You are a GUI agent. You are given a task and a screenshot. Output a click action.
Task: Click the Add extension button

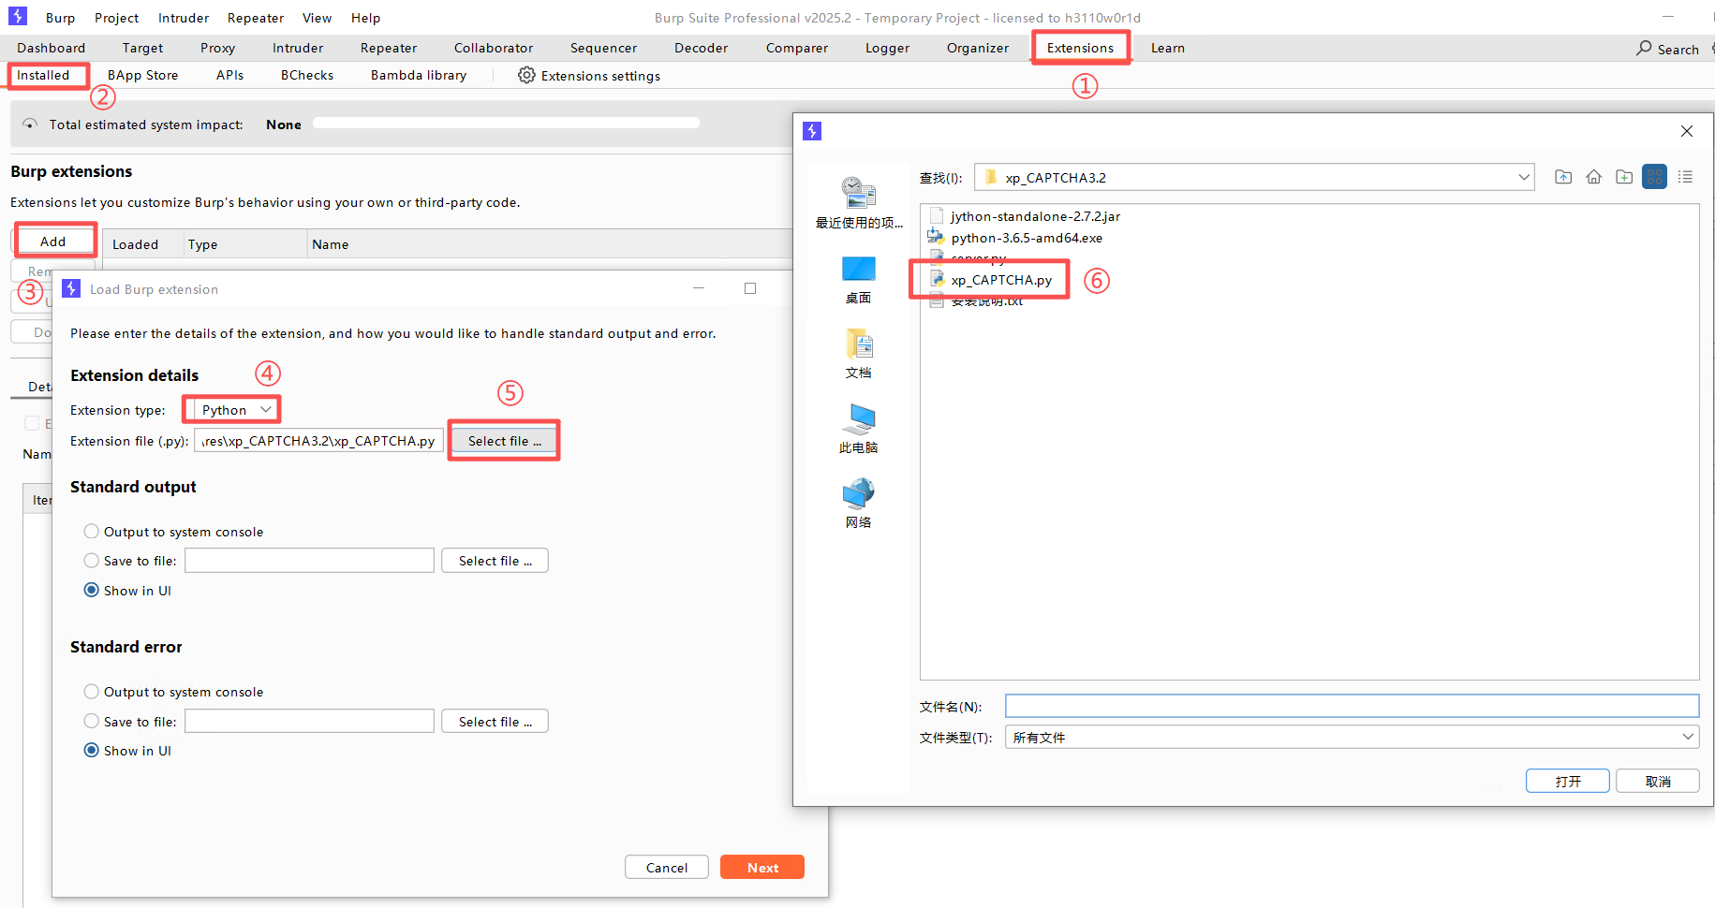tap(53, 242)
